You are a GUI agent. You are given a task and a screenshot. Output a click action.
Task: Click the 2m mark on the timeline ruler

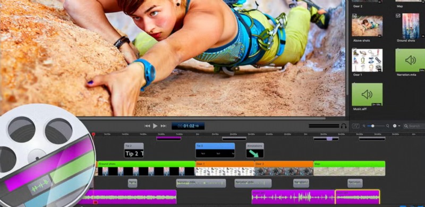(x=198, y=134)
